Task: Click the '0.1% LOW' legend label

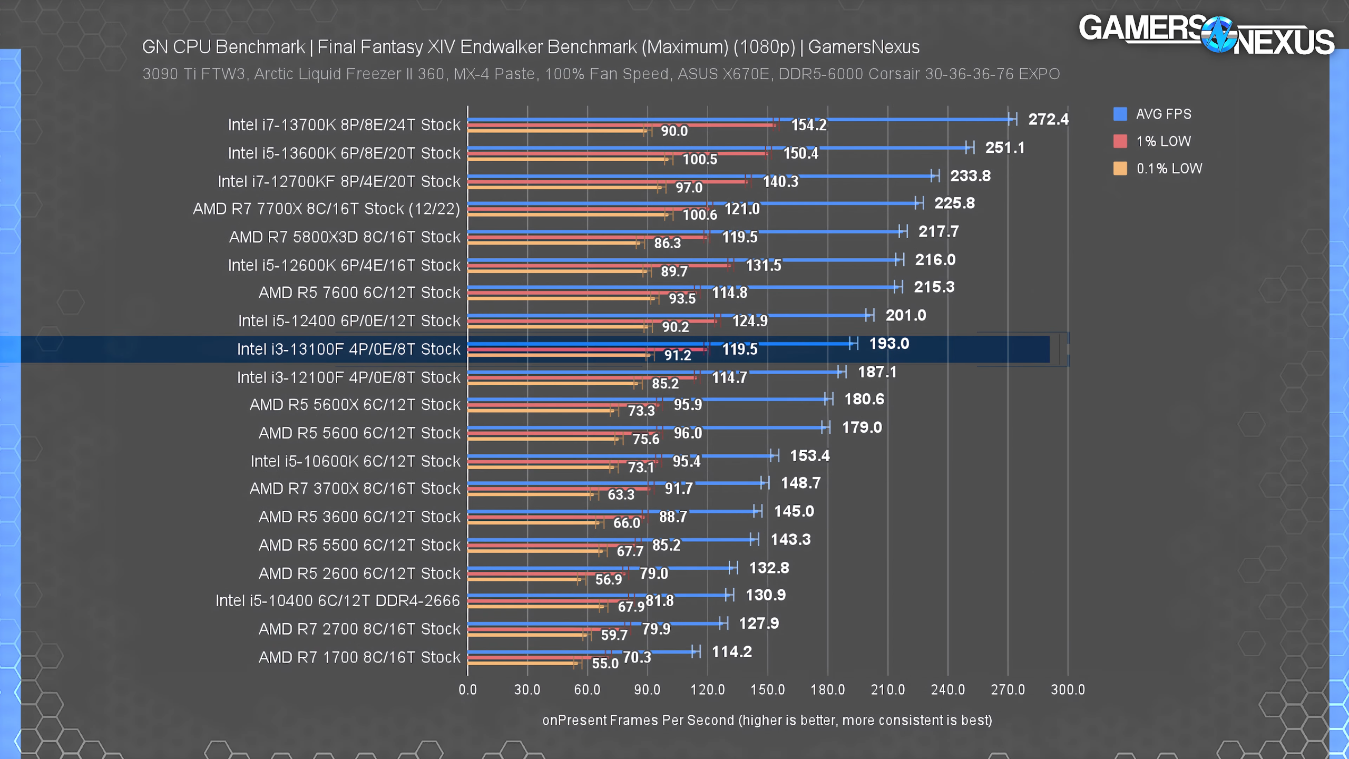Action: point(1169,169)
